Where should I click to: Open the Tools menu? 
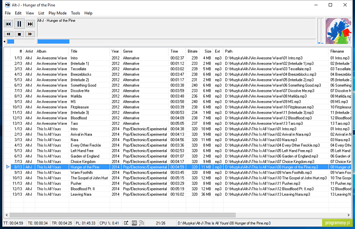pos(75,13)
